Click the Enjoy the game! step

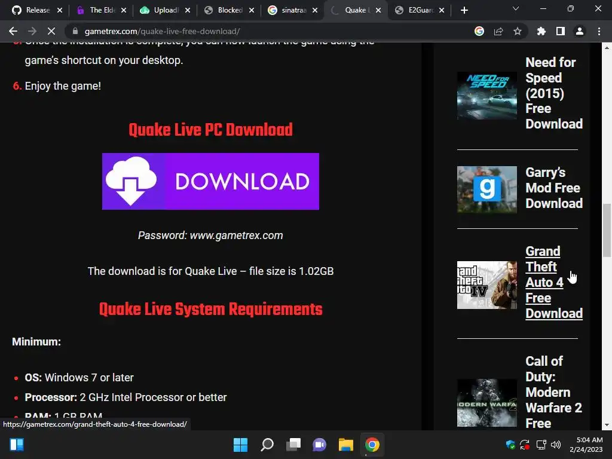pyautogui.click(x=63, y=86)
